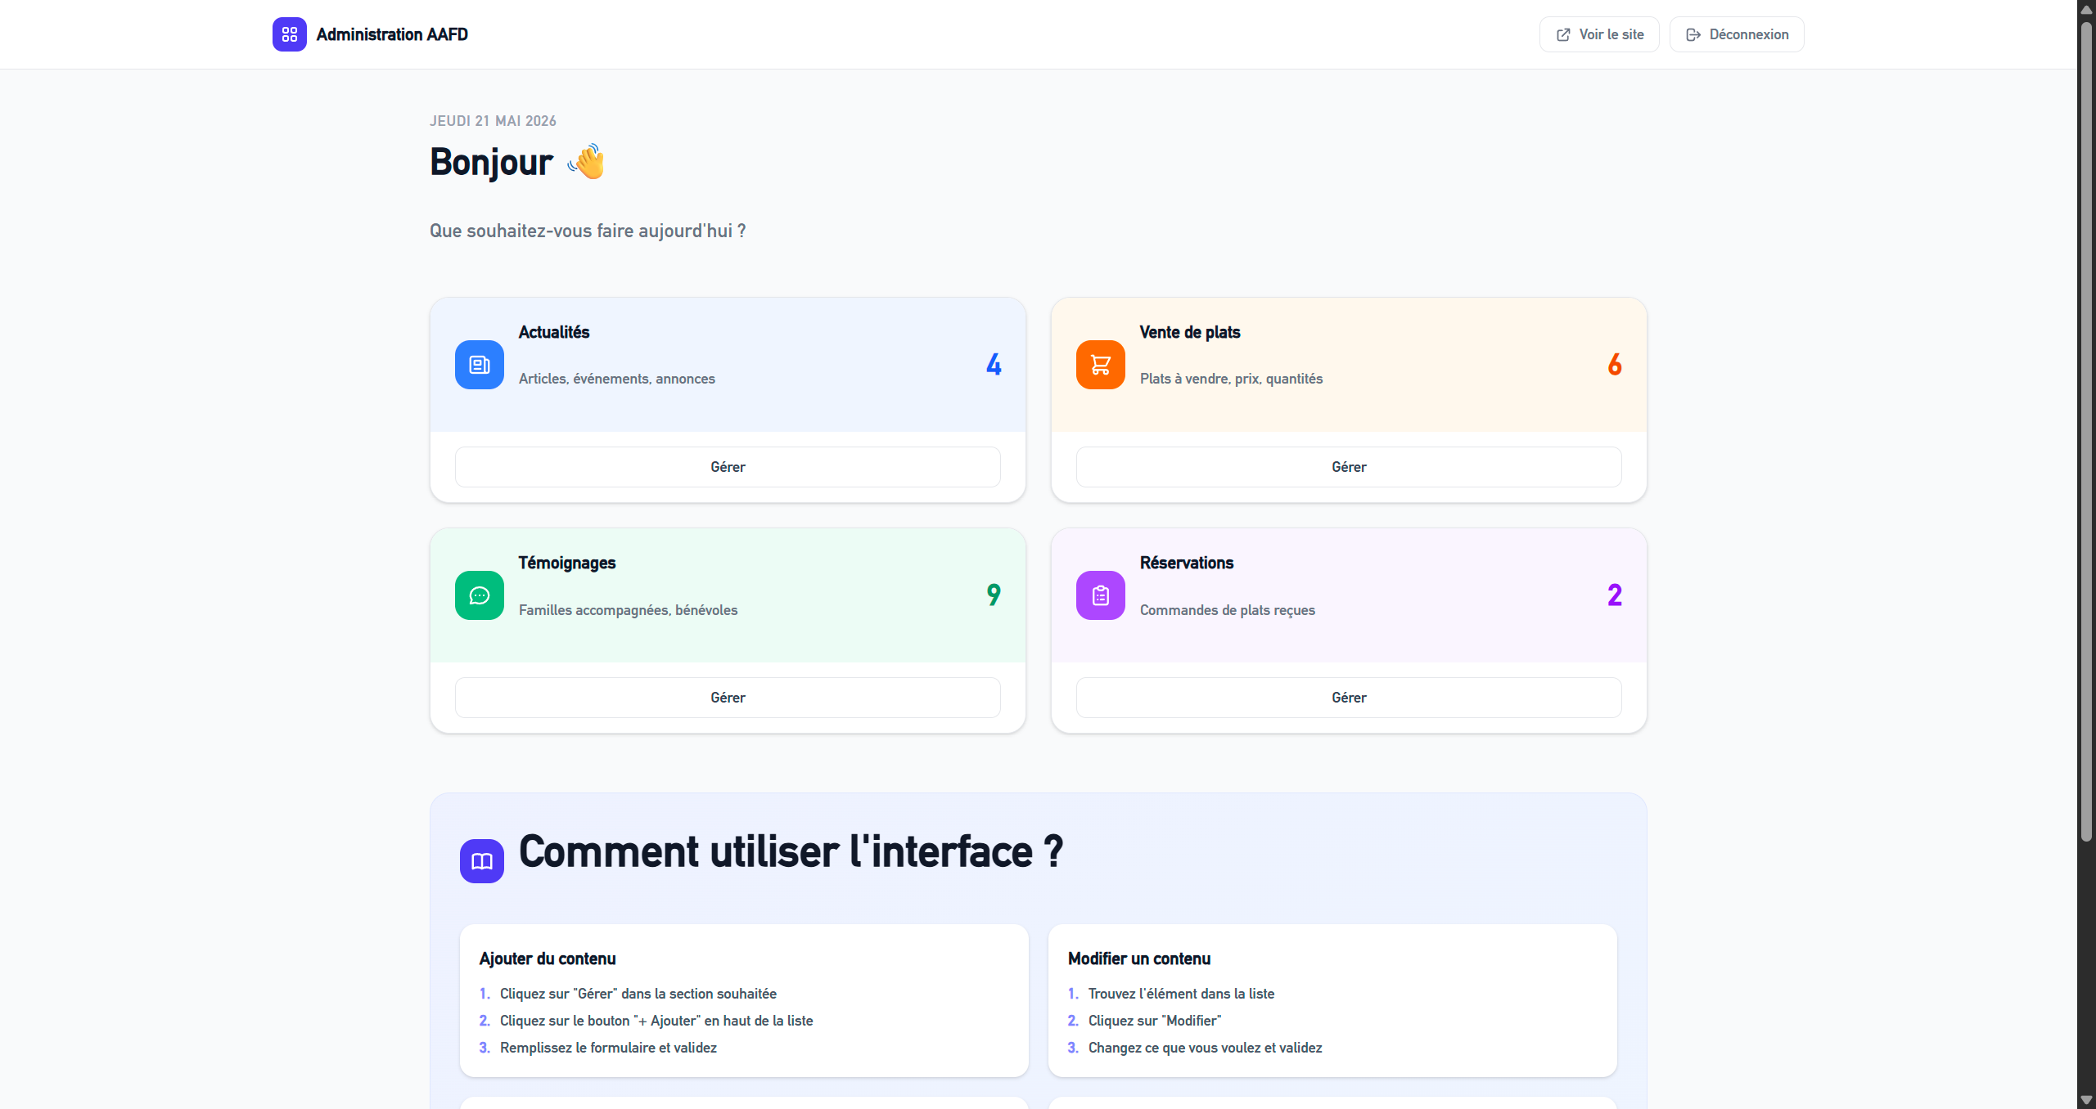Click the count 9 in Témoignages card
The width and height of the screenshot is (2096, 1109).
pyautogui.click(x=994, y=595)
